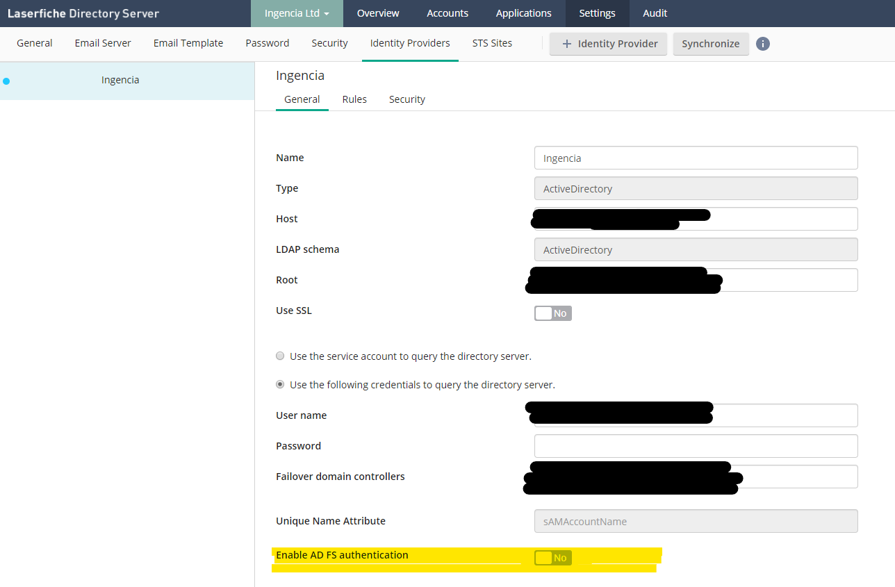Click the 'Unique Name Attribute' label
This screenshot has height=587, width=895.
331,521
